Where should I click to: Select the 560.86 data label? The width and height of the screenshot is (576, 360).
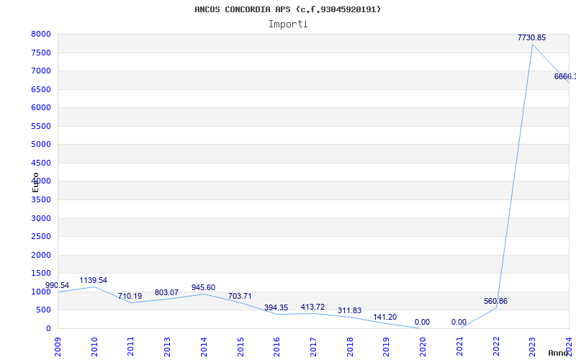(x=495, y=301)
